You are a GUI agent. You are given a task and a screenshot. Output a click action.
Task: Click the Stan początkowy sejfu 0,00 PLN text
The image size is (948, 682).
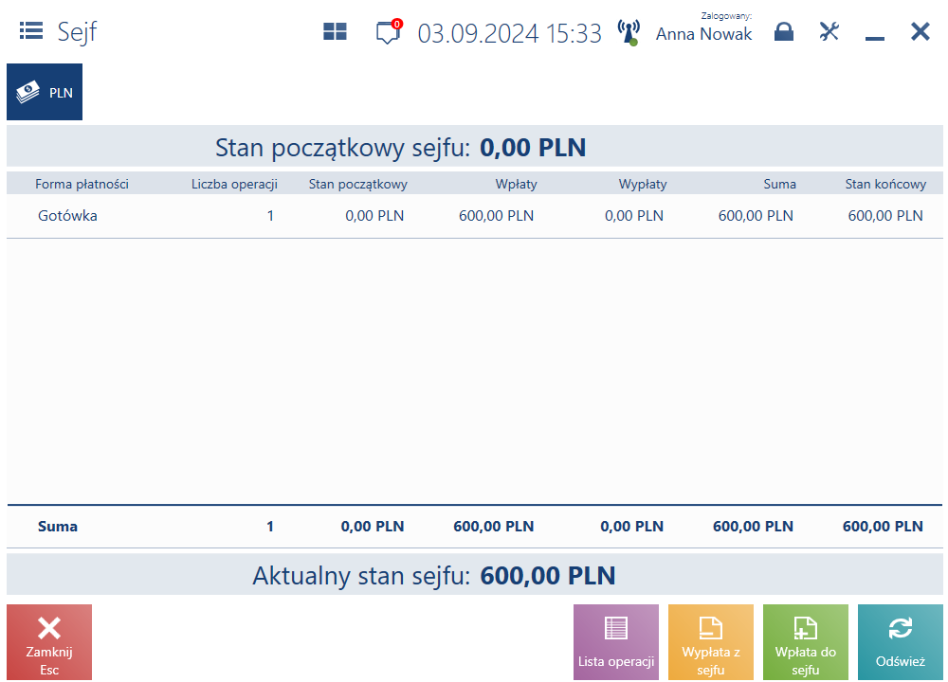click(x=401, y=148)
